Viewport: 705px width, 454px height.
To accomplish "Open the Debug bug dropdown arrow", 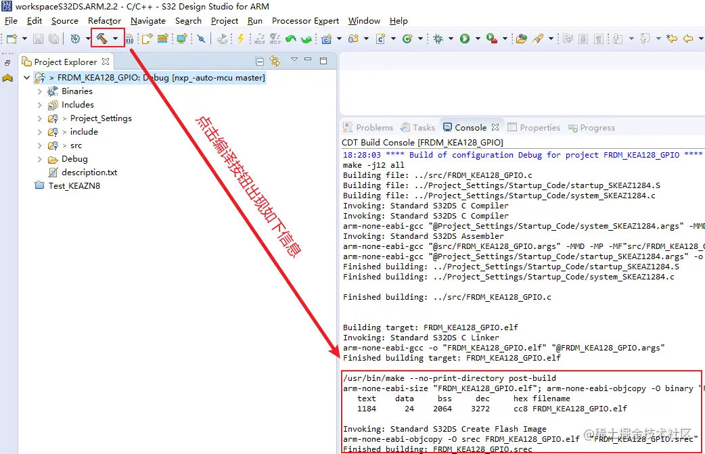I will (451, 39).
